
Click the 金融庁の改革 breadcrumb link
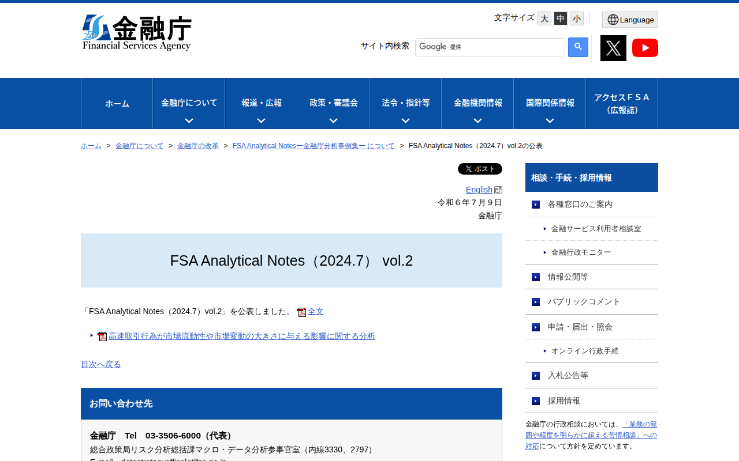click(198, 146)
